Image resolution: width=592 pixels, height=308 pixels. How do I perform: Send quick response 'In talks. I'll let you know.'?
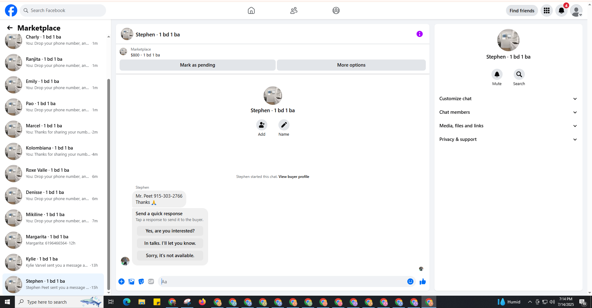point(170,243)
